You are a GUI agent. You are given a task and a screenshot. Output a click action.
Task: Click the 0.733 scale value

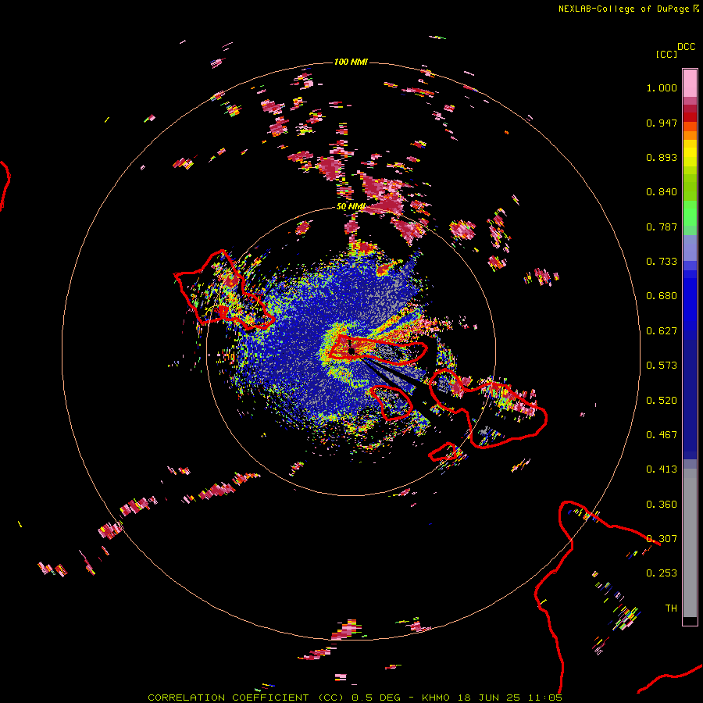(x=662, y=262)
